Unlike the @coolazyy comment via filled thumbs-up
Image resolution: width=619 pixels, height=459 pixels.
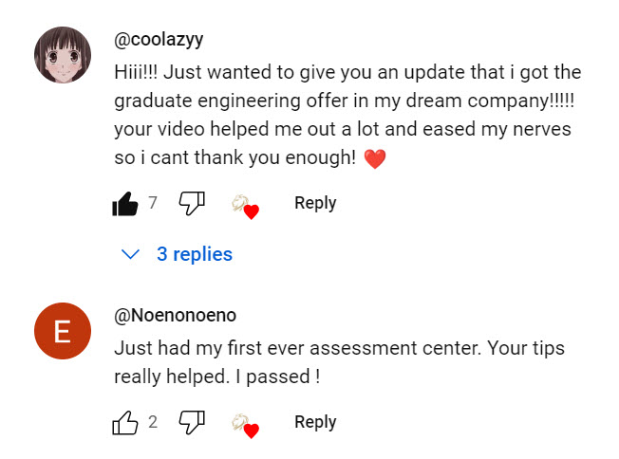click(125, 203)
